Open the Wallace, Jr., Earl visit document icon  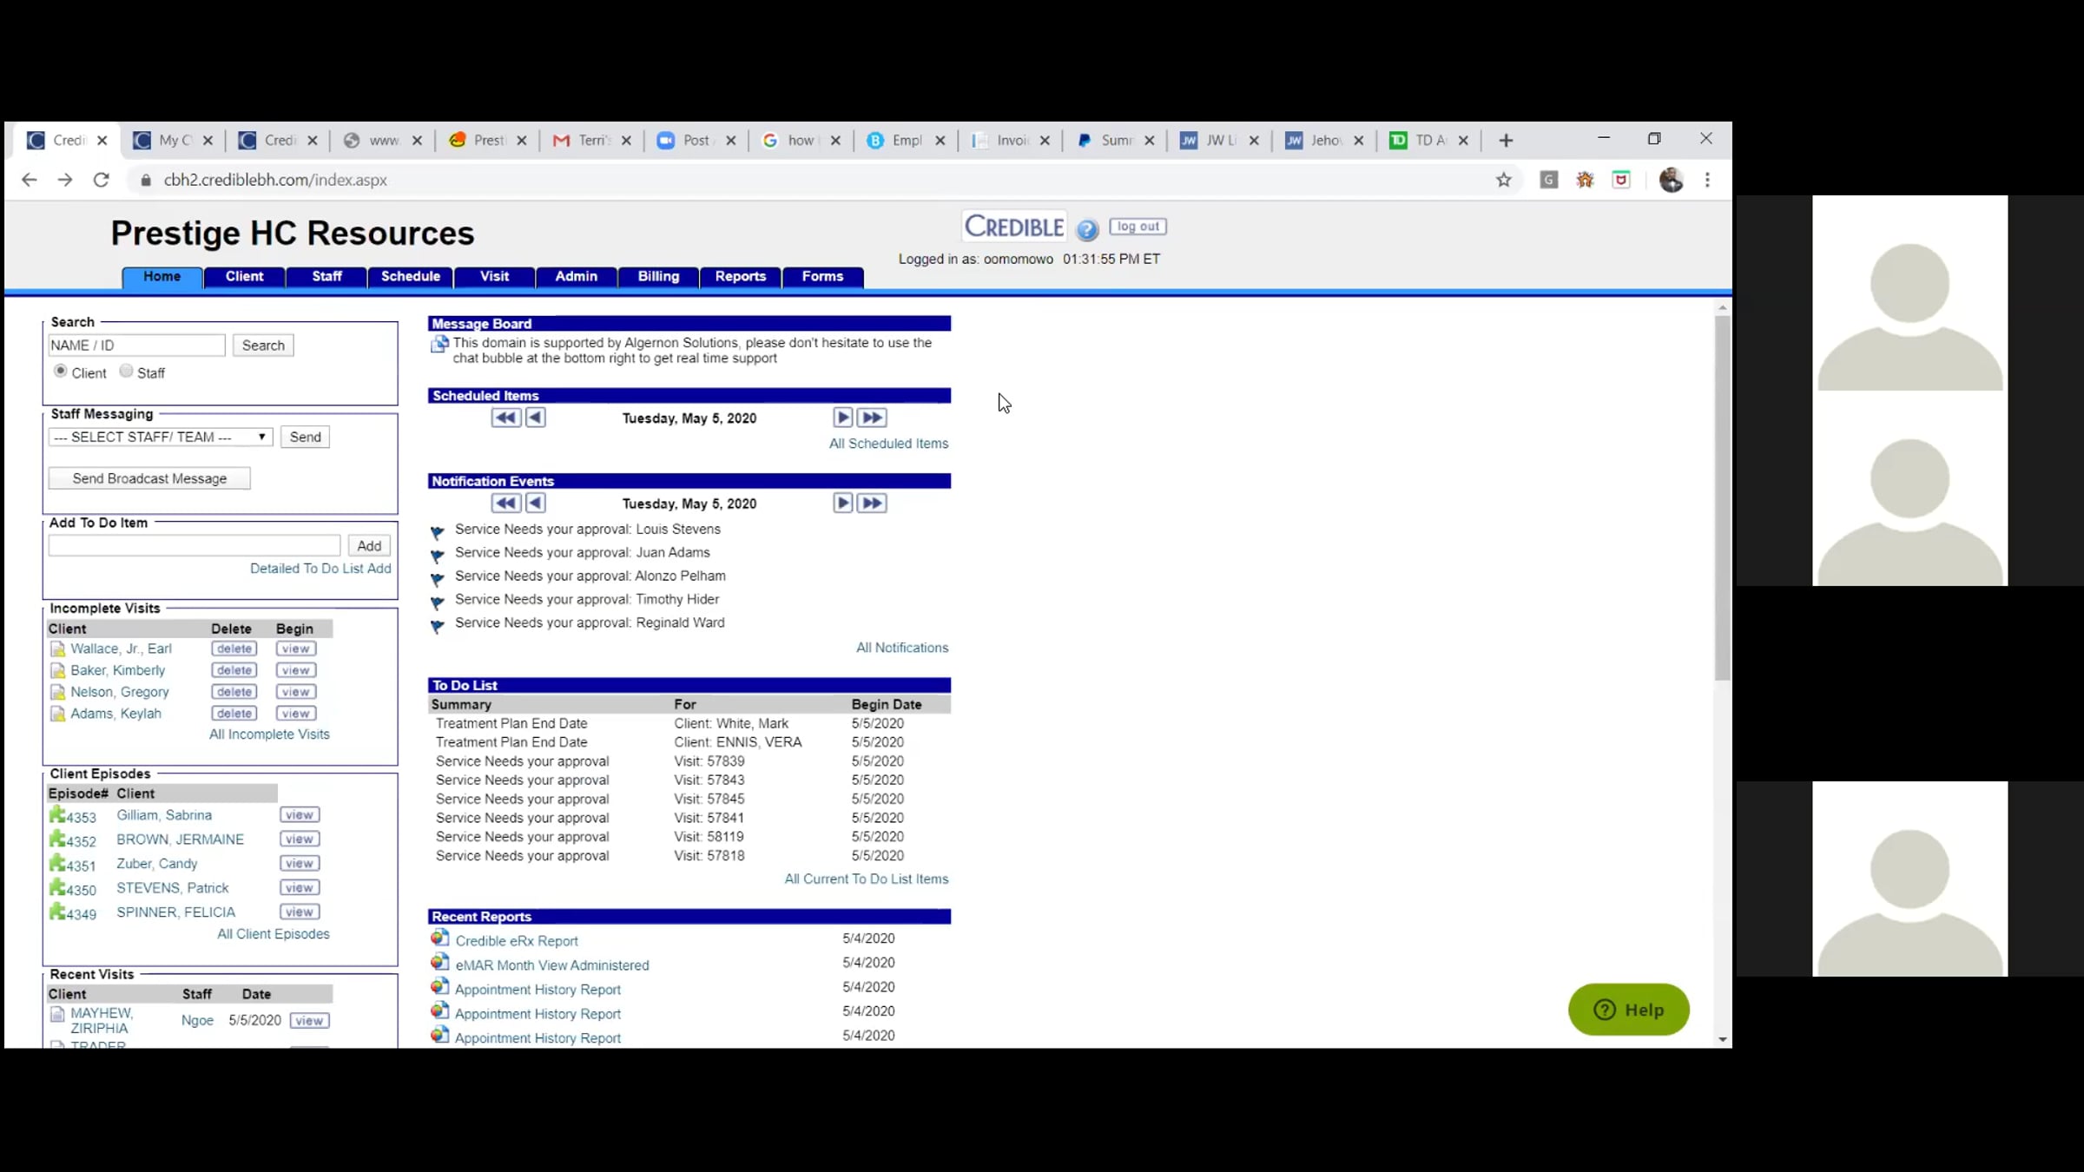[x=57, y=649]
